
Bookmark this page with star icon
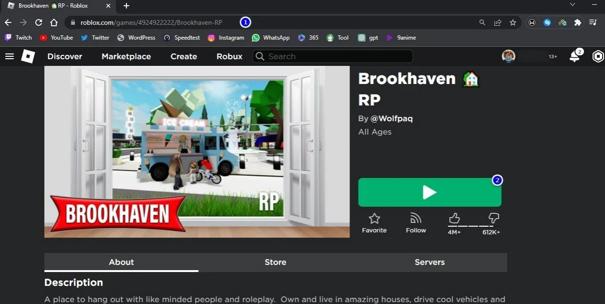tap(513, 22)
